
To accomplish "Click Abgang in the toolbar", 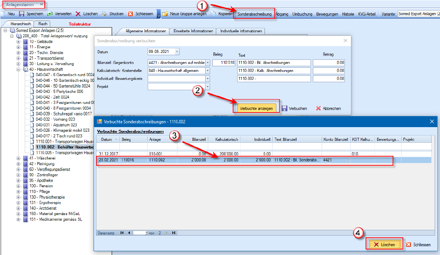I will (x=282, y=14).
